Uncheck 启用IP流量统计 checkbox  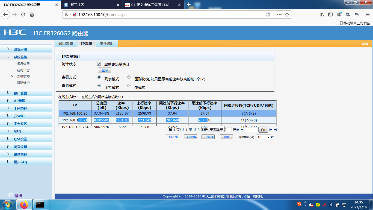click(x=99, y=64)
